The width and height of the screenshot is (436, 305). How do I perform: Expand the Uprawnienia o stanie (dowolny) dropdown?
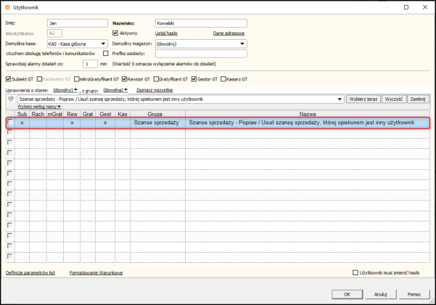[65, 90]
